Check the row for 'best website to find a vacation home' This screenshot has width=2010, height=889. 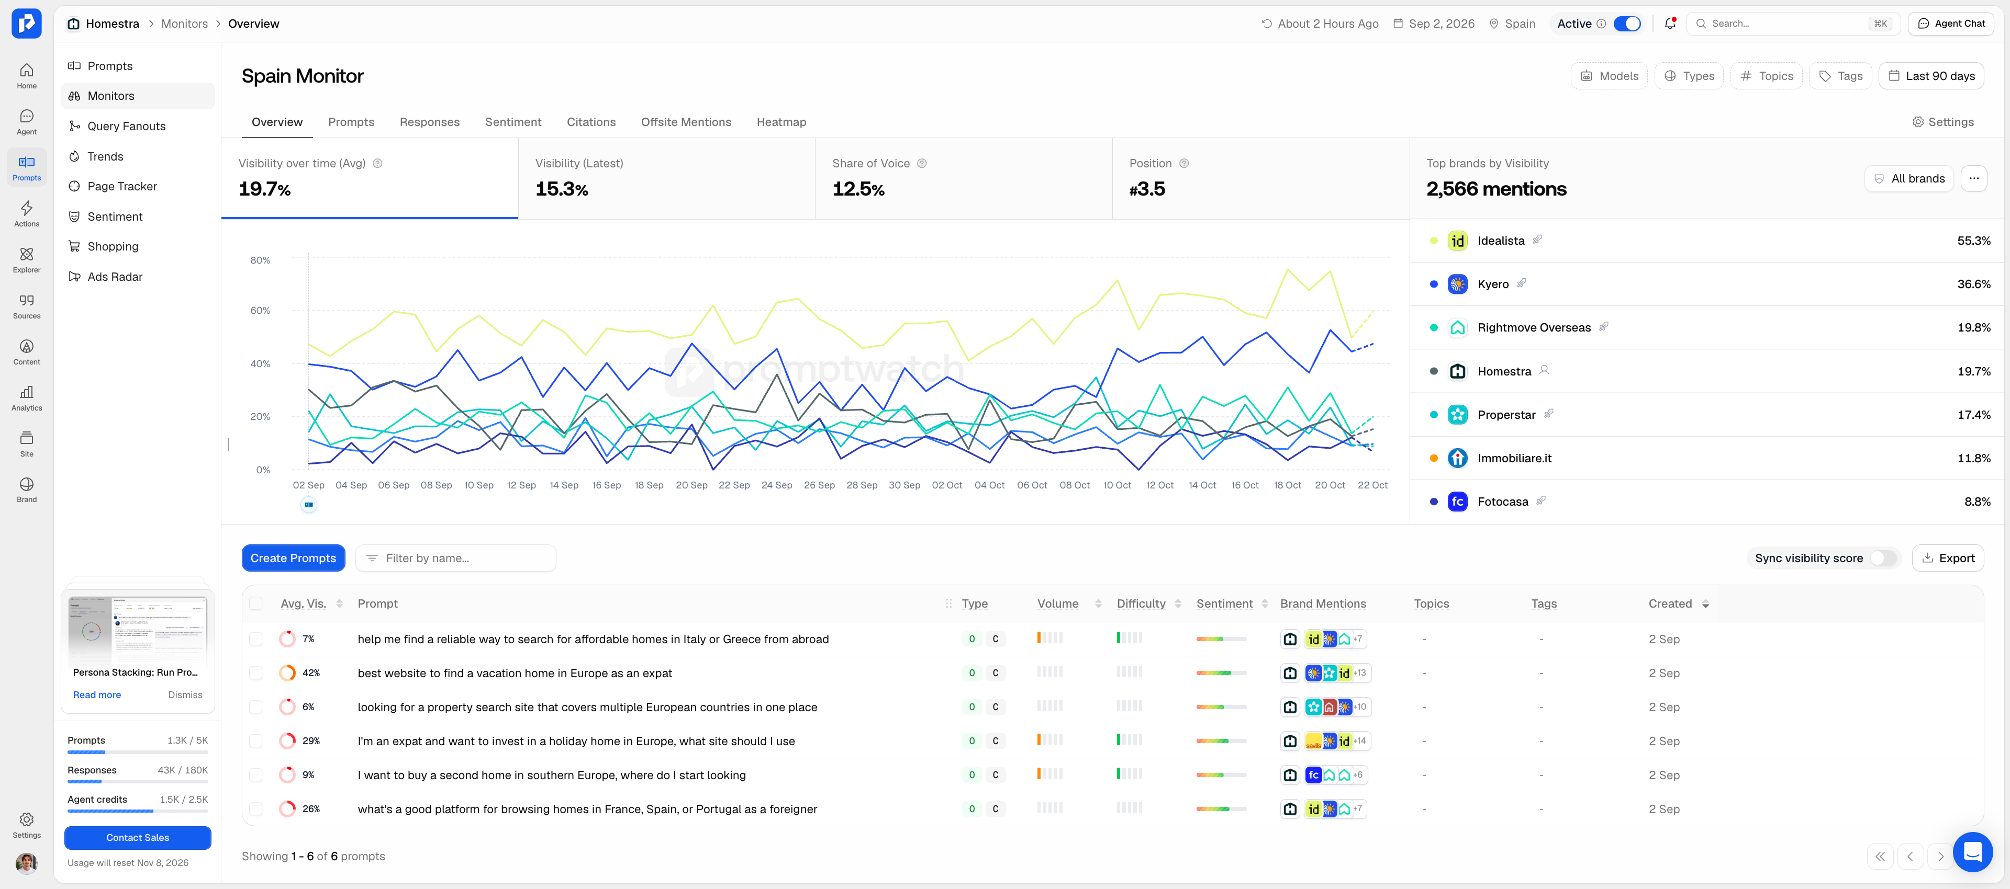pyautogui.click(x=256, y=673)
